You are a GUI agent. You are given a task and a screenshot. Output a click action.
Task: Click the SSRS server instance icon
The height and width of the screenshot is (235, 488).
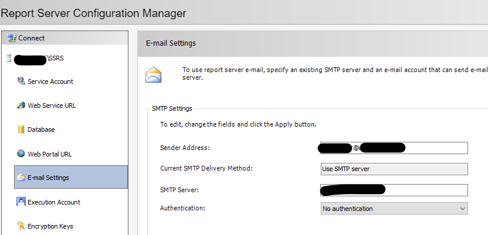click(8, 58)
